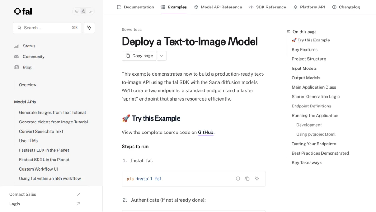Open Convert Speech to Text

coord(41,131)
